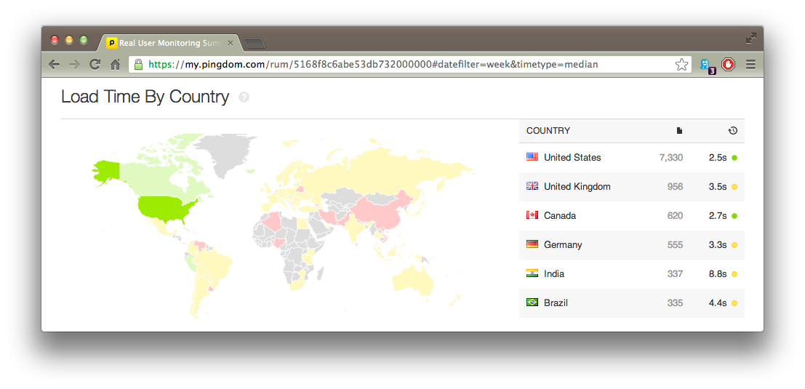Click the 7,330 pageviews value

[x=670, y=158]
